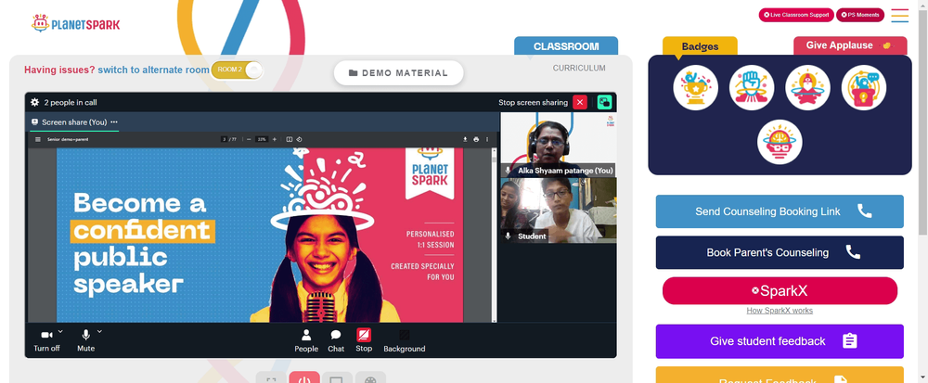Switch to the CLASSROOM tab
The height and width of the screenshot is (383, 928).
coord(566,46)
